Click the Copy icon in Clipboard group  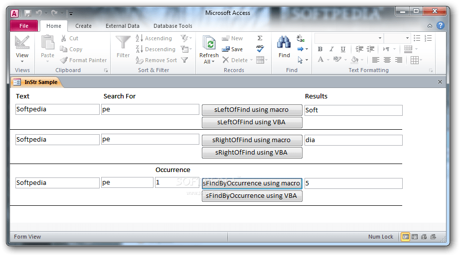[63, 49]
